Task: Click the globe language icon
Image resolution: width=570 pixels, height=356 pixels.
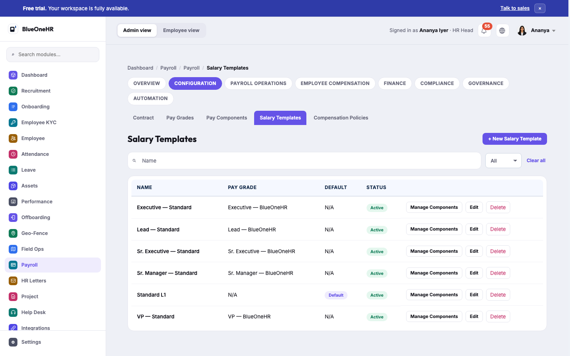Action: 502,30
